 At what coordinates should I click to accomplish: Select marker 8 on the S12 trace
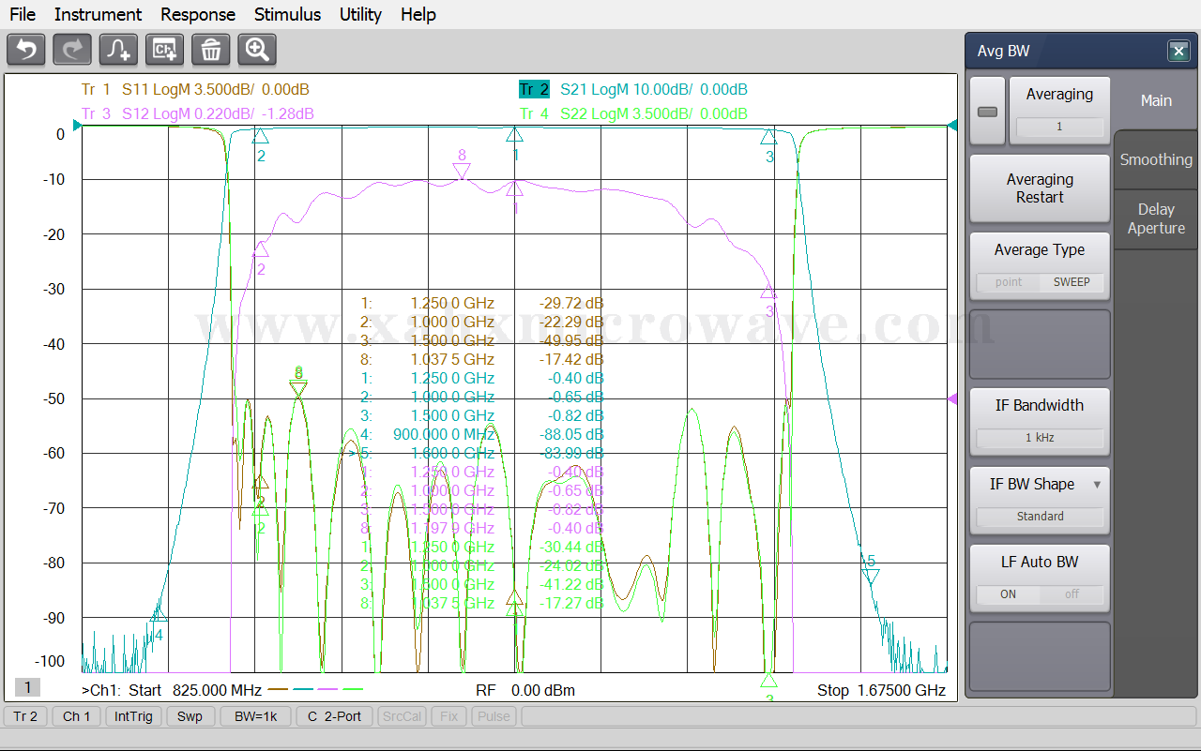coord(461,170)
